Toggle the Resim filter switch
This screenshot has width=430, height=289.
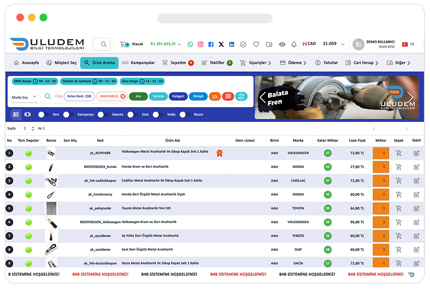(185, 114)
